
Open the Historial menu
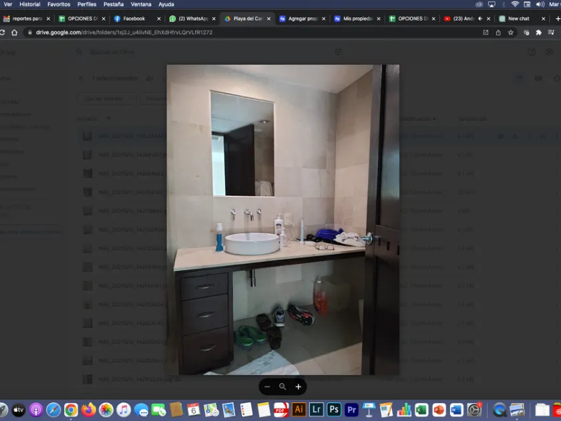[x=29, y=4]
